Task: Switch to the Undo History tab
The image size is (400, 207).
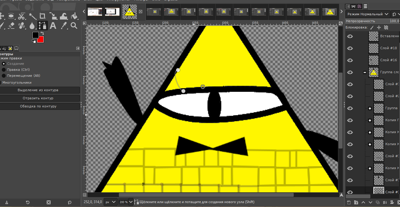Action: (x=5, y=49)
